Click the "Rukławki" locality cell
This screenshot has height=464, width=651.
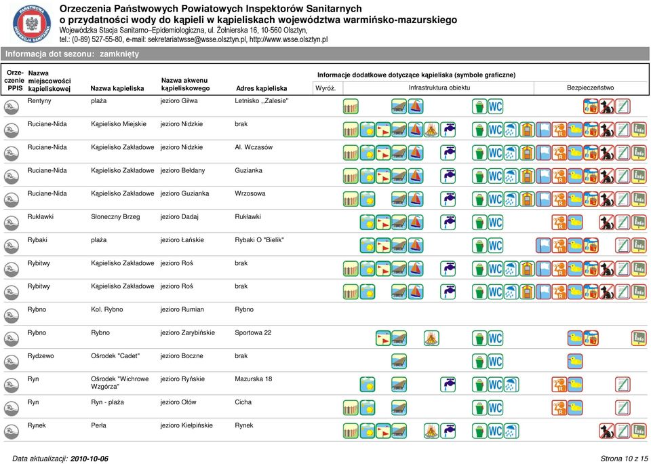(40, 217)
